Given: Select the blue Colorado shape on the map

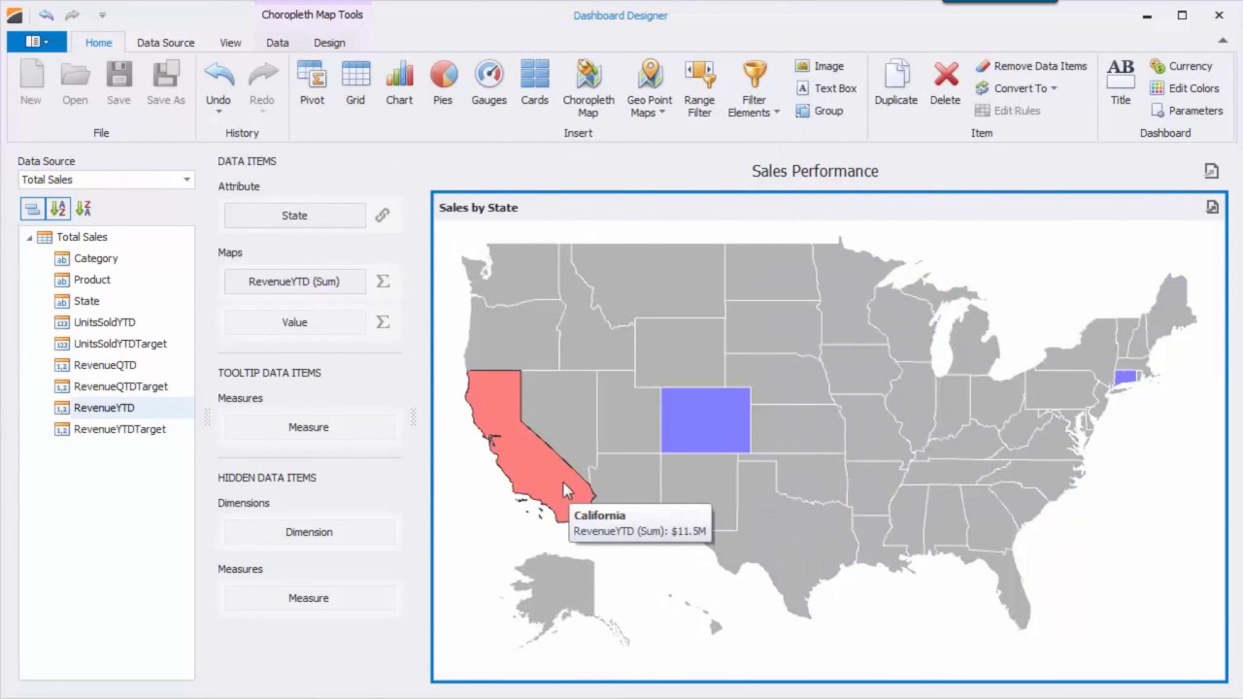Looking at the screenshot, I should 706,420.
